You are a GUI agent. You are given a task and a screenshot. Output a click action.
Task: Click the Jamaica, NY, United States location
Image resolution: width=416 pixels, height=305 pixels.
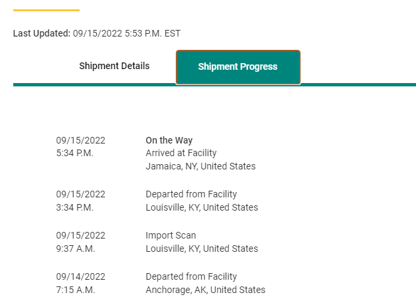coord(200,166)
